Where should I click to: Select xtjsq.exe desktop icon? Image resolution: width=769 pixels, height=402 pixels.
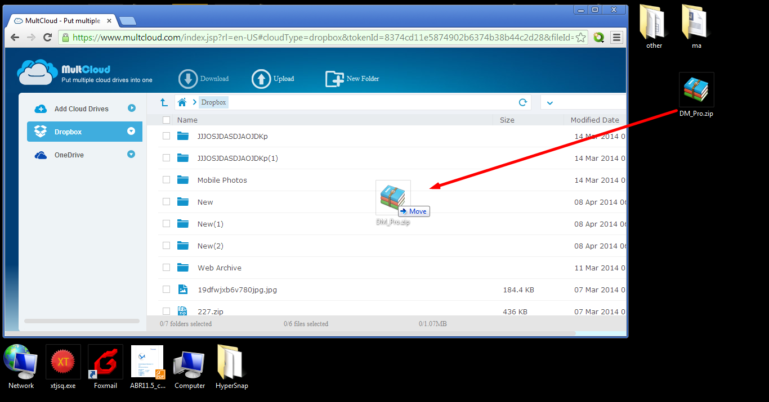point(63,367)
